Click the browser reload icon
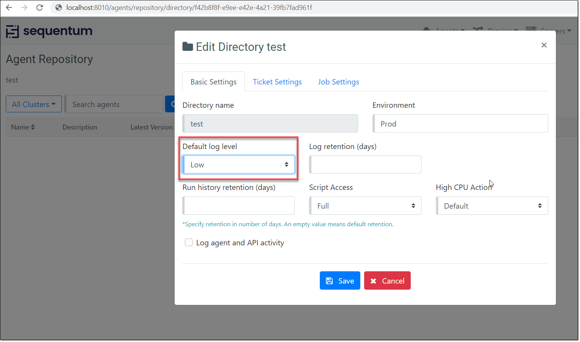This screenshot has width=580, height=342. (40, 8)
